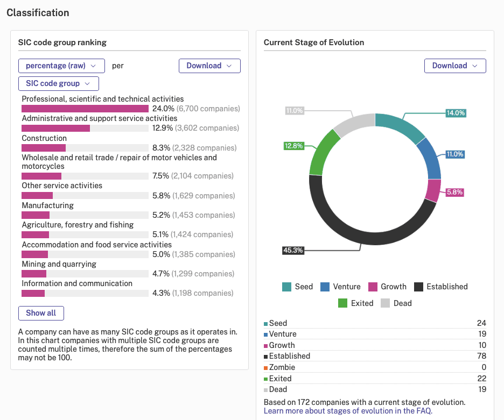Screen dimensions: 504x420
Task: Click the 14.0% Seed donut label
Action: pos(456,113)
